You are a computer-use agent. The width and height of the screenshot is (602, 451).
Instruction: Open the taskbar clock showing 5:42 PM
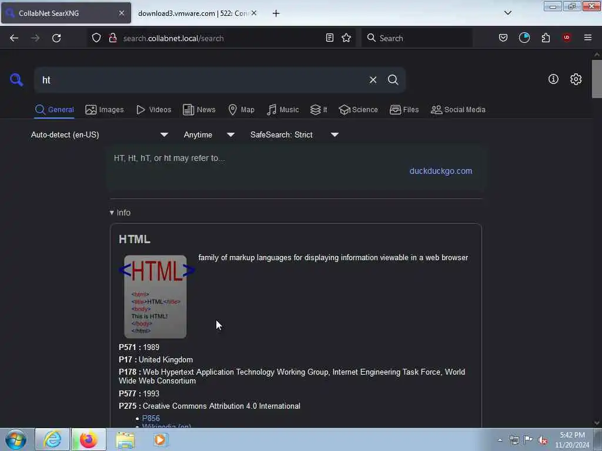572,440
